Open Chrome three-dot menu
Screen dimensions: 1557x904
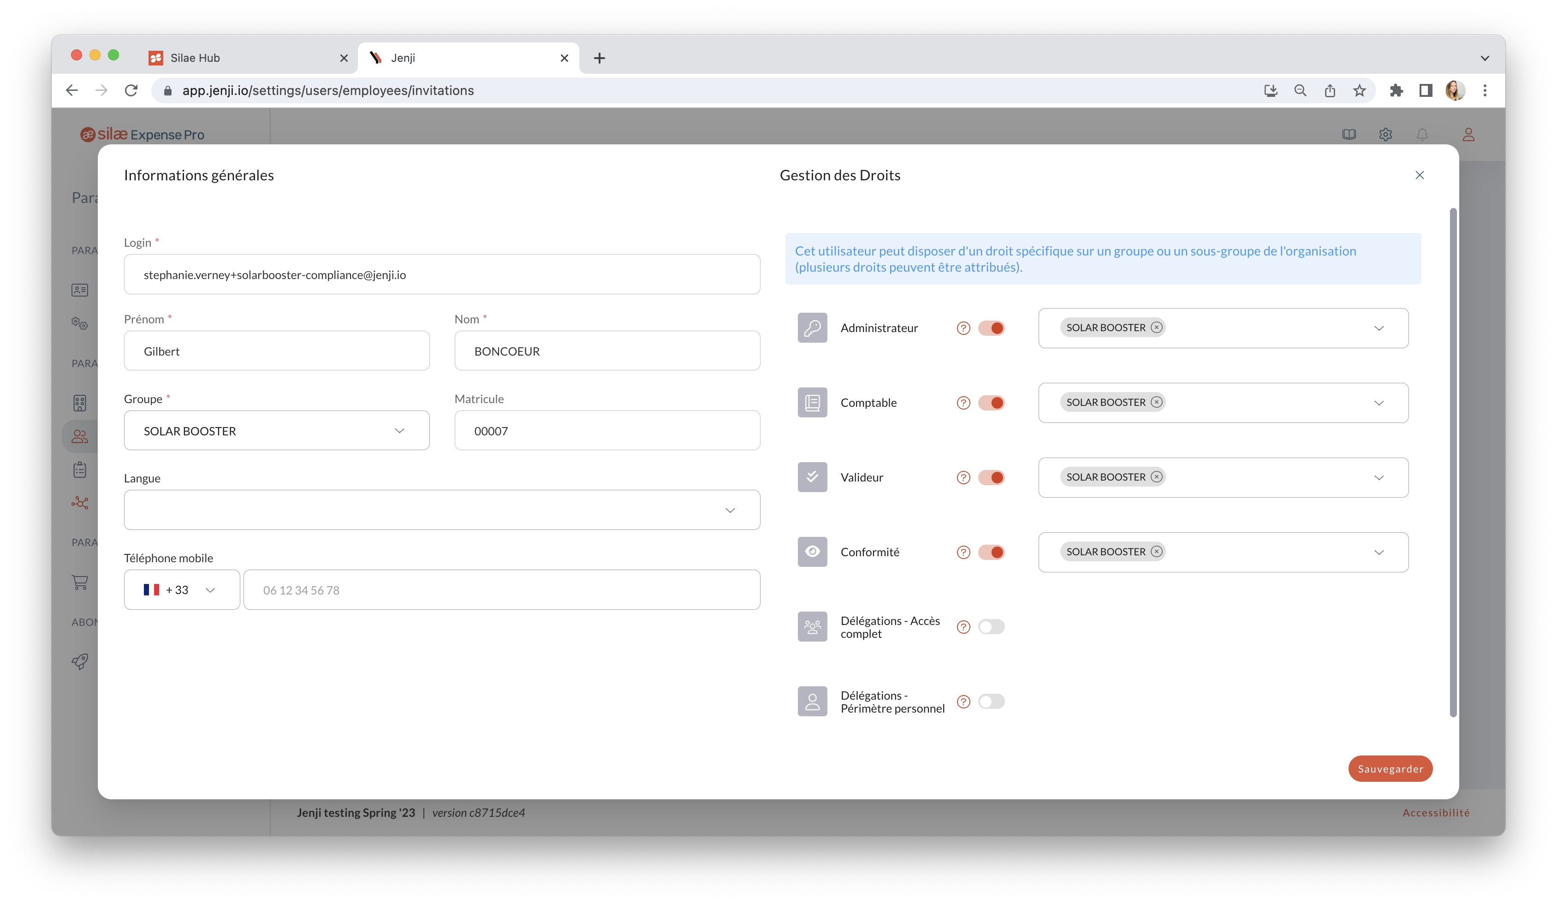click(1485, 90)
